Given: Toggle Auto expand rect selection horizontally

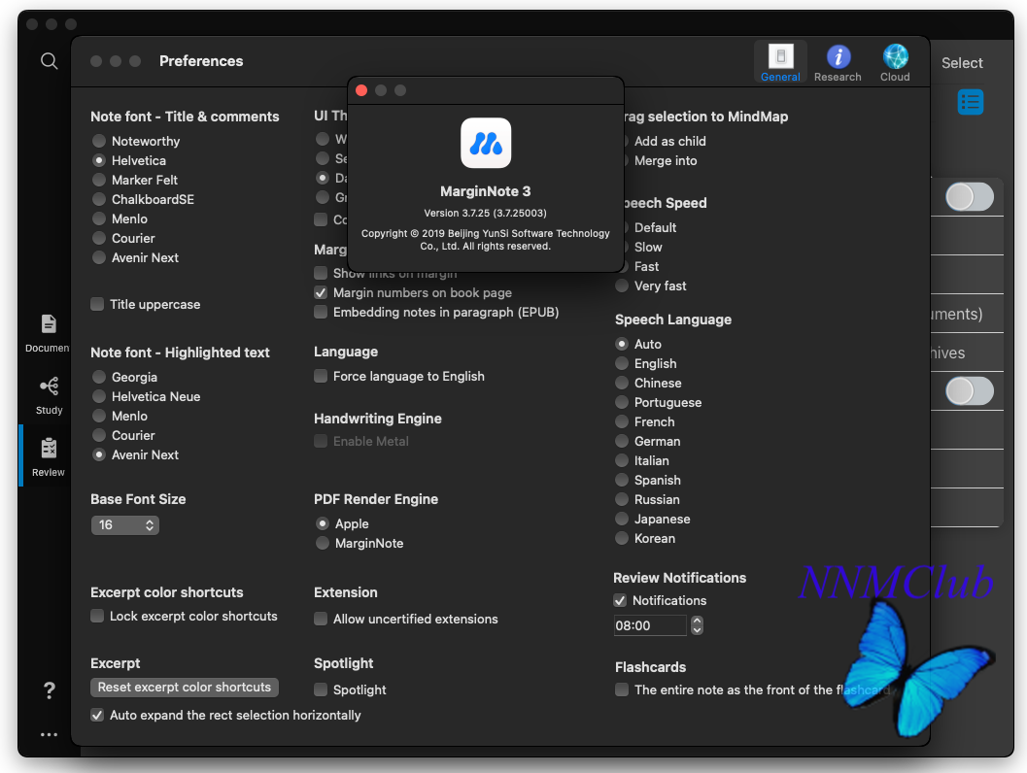Looking at the screenshot, I should [x=97, y=715].
